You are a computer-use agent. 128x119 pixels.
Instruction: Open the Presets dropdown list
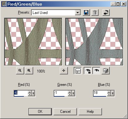coord(78,13)
